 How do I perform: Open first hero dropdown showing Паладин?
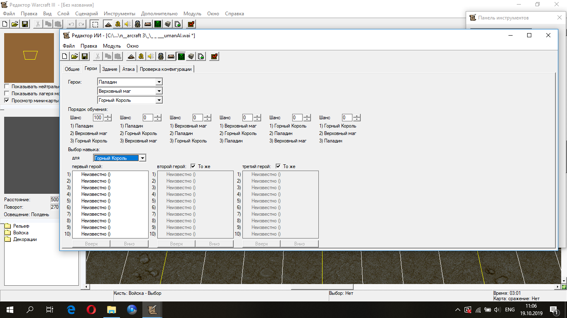point(159,82)
